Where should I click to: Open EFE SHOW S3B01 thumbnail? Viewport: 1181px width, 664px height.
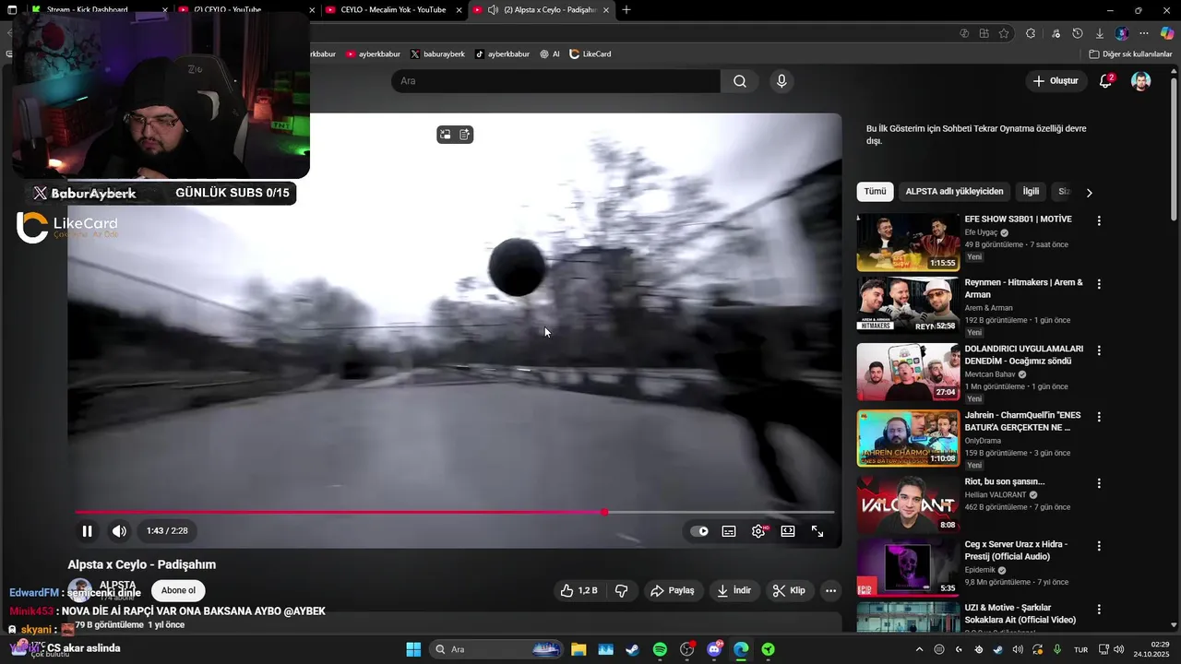click(908, 243)
